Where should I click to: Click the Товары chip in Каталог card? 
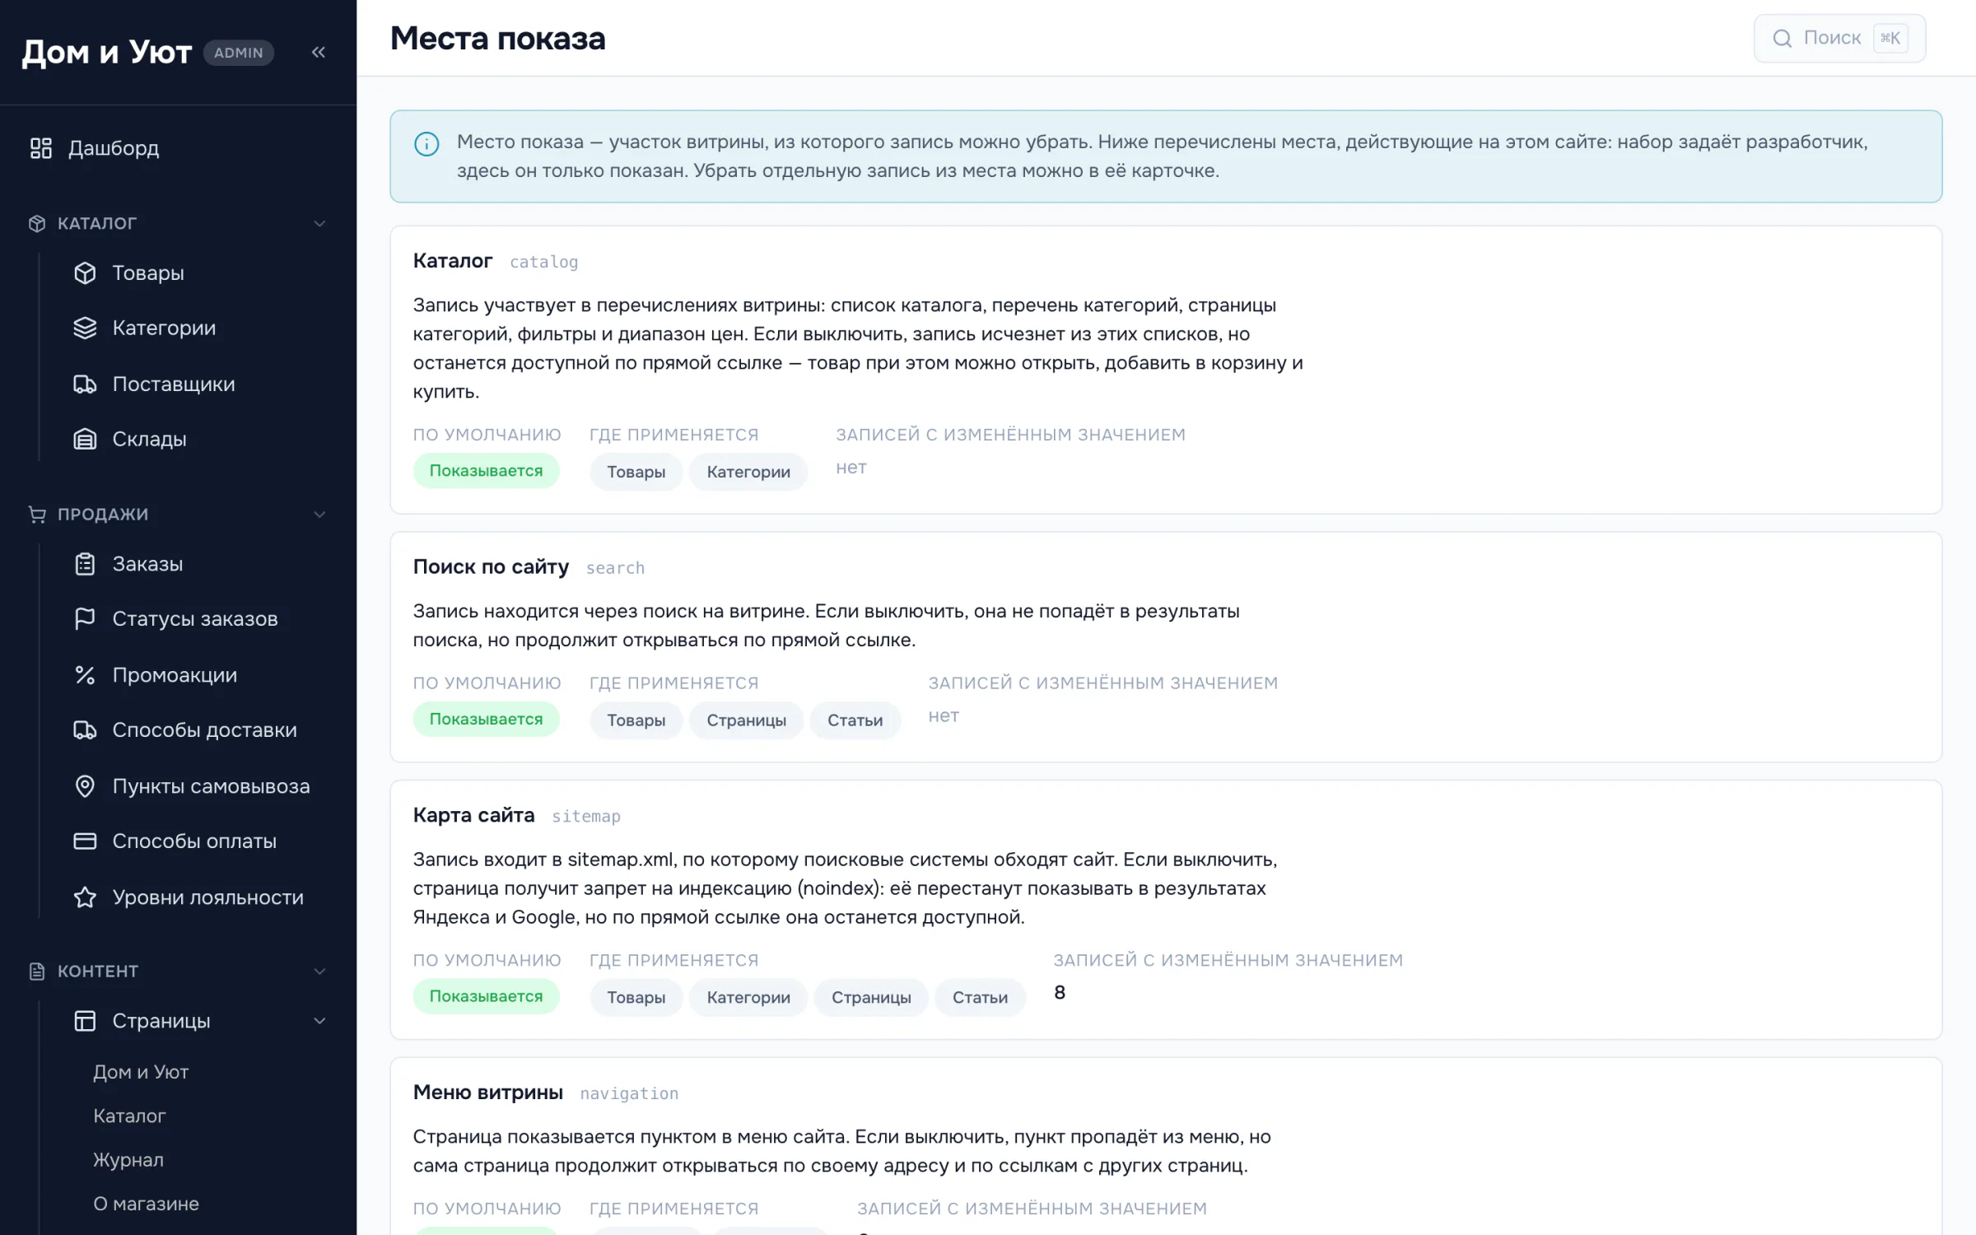click(x=636, y=472)
